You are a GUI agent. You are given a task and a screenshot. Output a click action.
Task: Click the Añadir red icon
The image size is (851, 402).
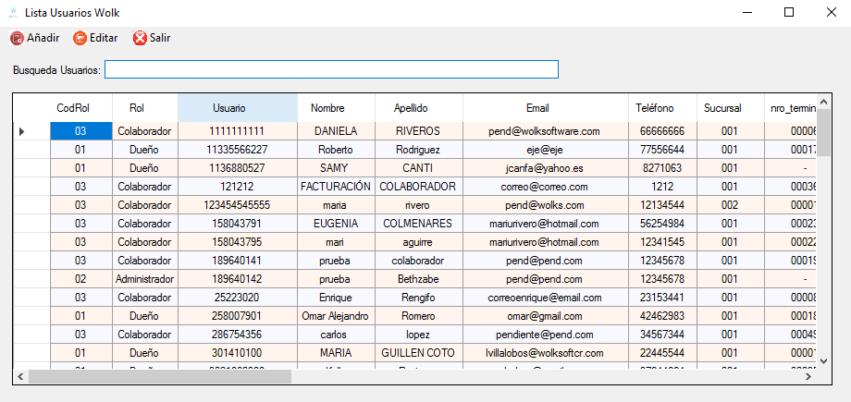point(17,39)
